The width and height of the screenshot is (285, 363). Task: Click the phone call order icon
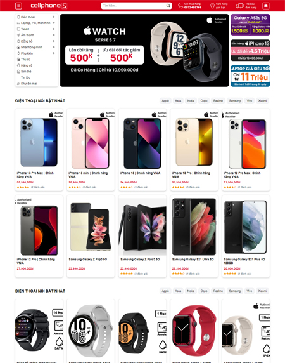click(180, 6)
